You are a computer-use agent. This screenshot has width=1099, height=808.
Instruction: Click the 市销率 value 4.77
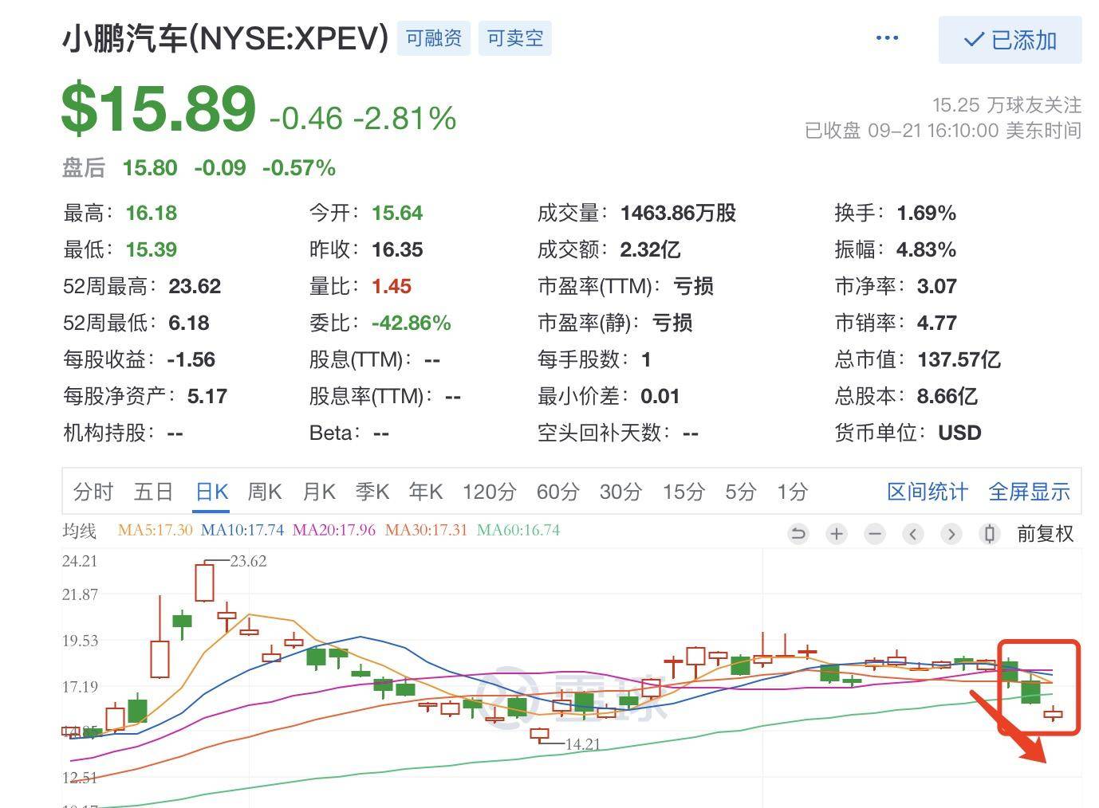937,323
